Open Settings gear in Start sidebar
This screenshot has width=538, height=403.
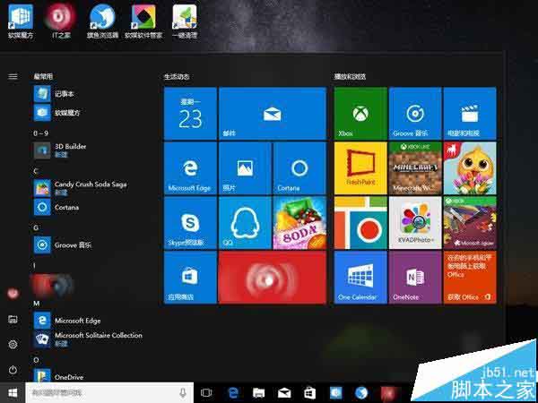tap(13, 344)
